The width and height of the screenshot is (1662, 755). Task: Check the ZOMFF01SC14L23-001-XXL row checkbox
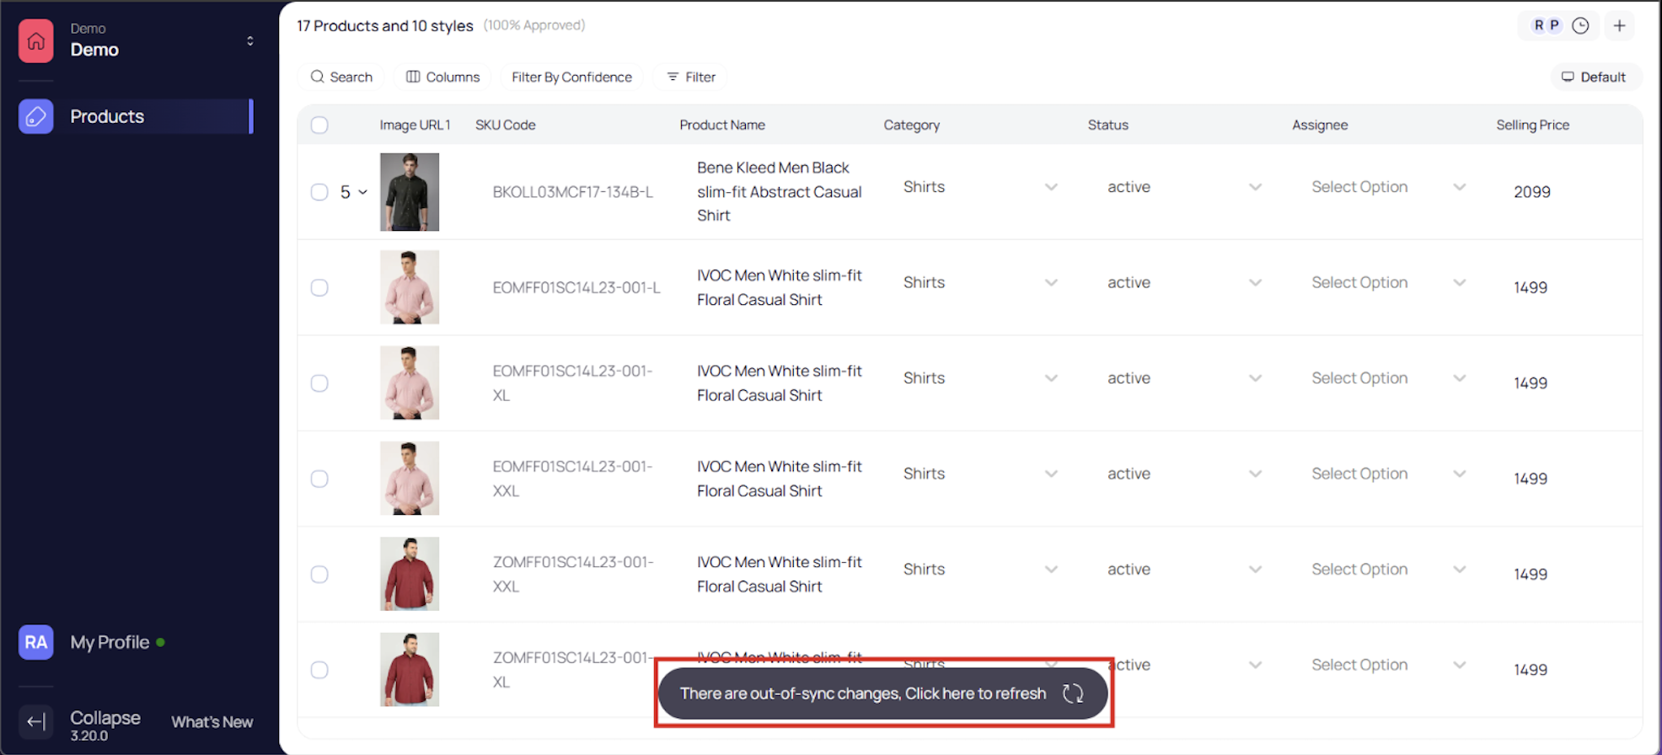pyautogui.click(x=319, y=574)
